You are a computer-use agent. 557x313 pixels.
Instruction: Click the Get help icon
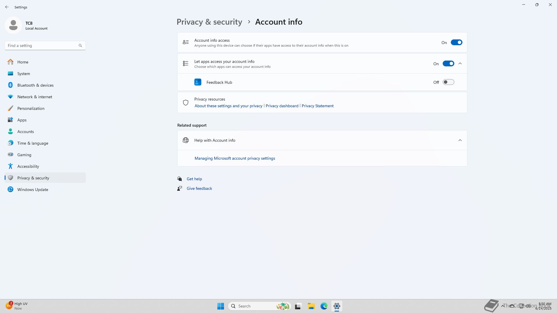180,179
